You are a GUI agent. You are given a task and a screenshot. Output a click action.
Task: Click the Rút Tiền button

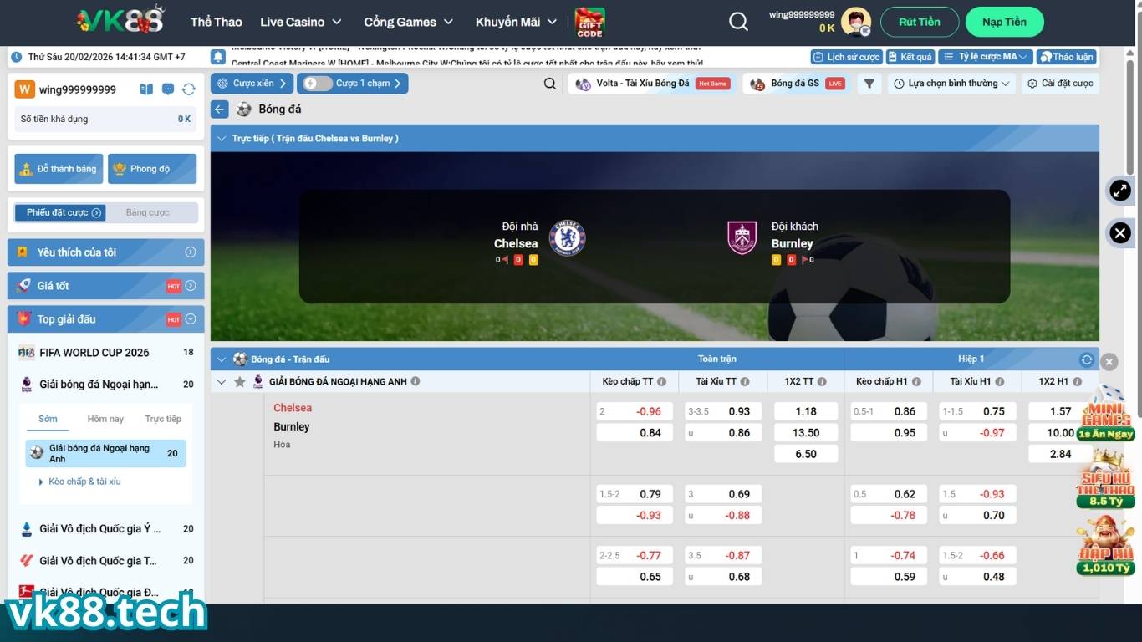(x=919, y=23)
